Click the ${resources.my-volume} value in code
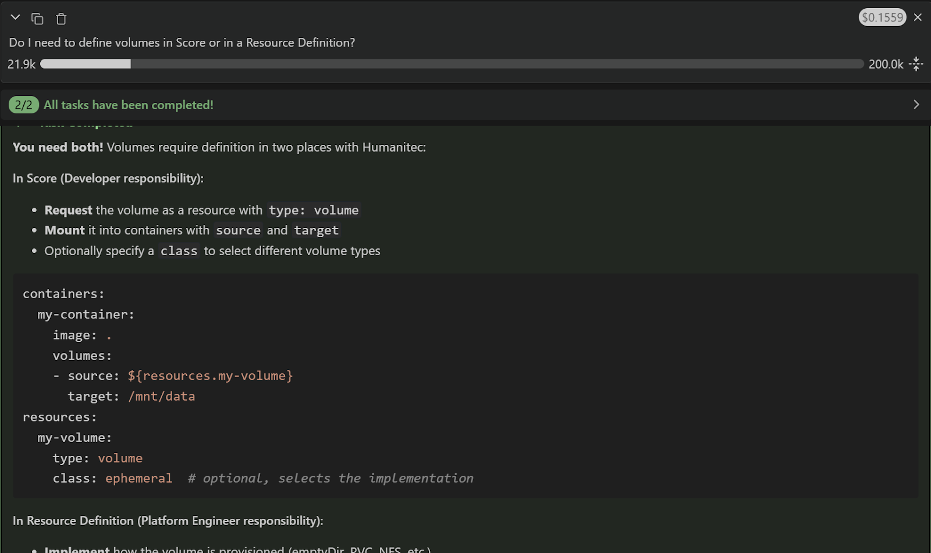 (210, 376)
